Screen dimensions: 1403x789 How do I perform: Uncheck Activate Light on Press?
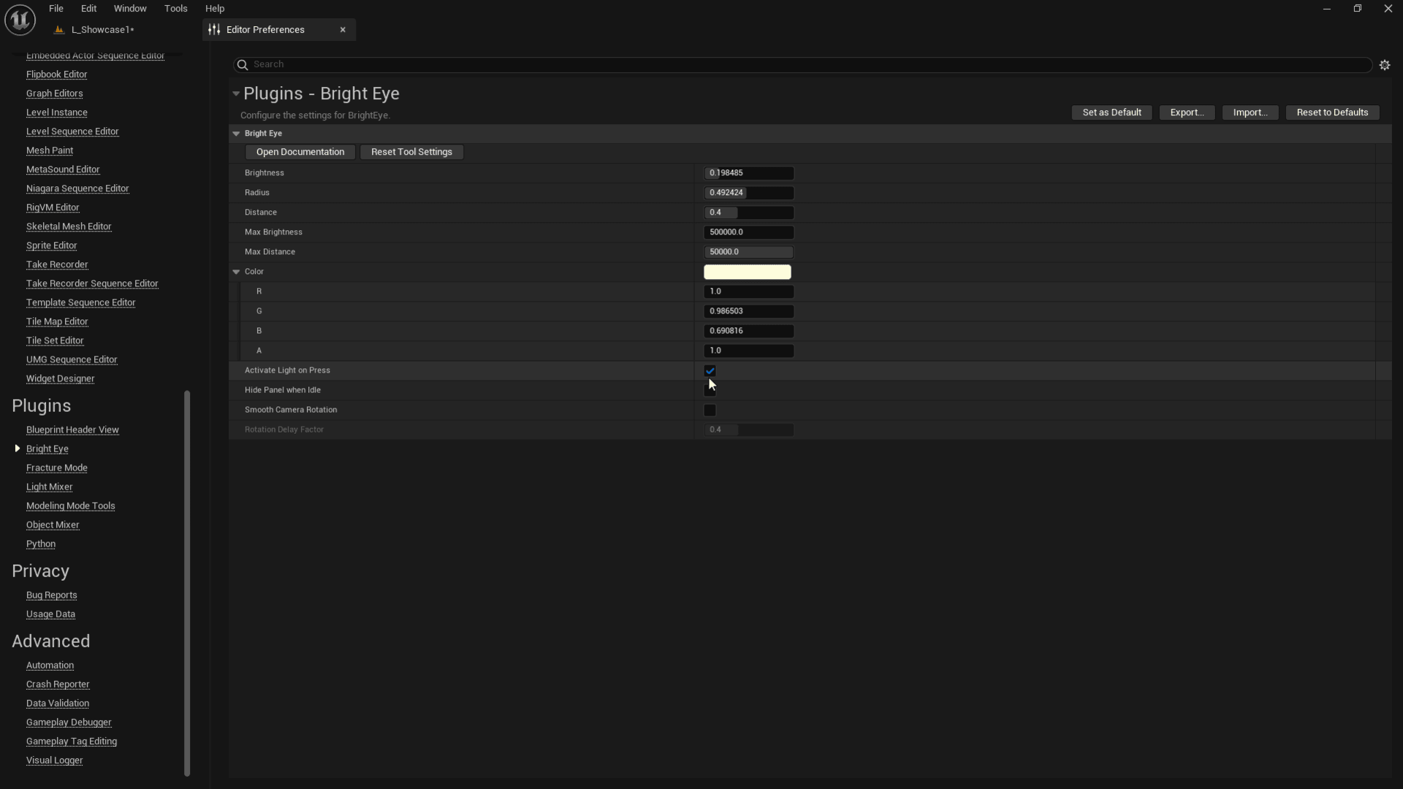coord(710,371)
